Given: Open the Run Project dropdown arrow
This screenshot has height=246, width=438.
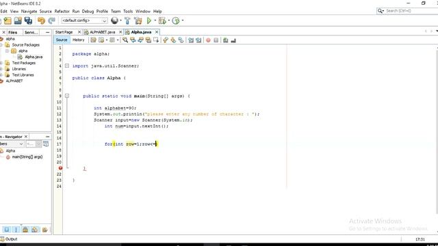Looking at the screenshot, I should click(155, 20).
